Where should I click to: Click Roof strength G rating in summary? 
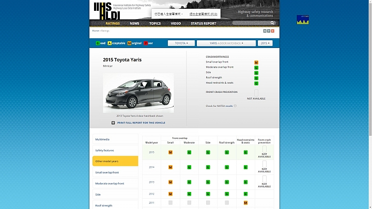pyautogui.click(x=256, y=78)
